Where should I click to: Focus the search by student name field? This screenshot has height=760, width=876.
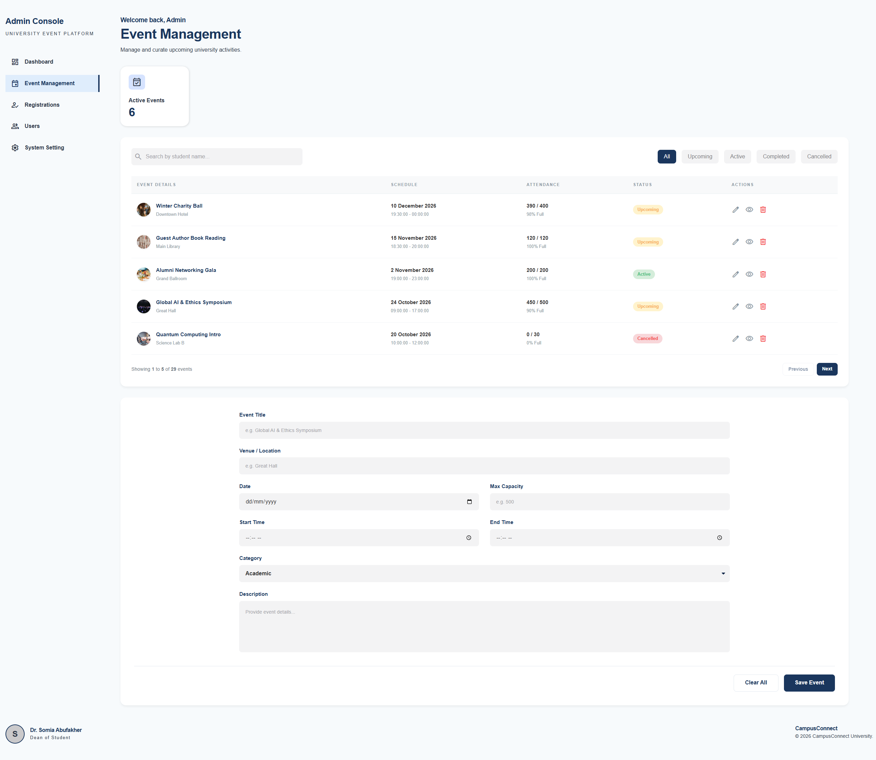click(x=217, y=157)
